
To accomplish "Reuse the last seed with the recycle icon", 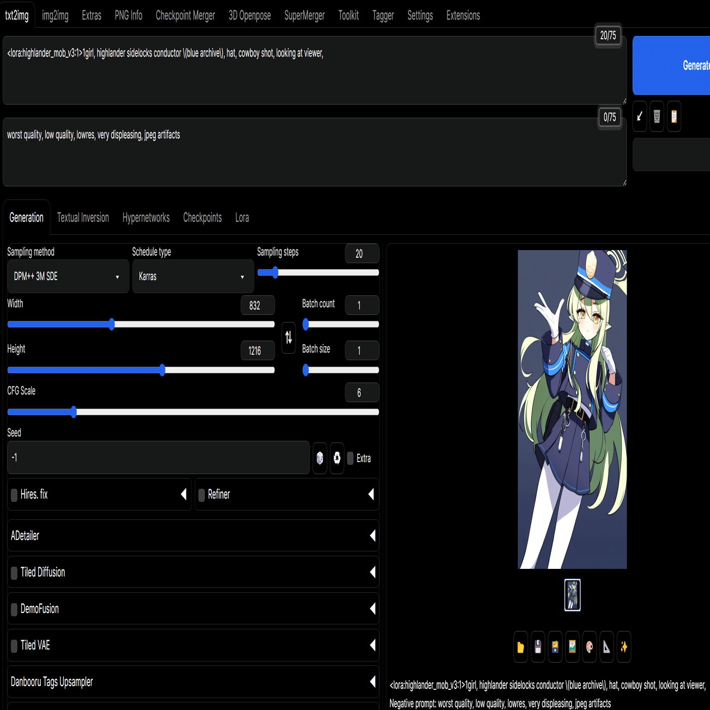I will click(x=337, y=458).
